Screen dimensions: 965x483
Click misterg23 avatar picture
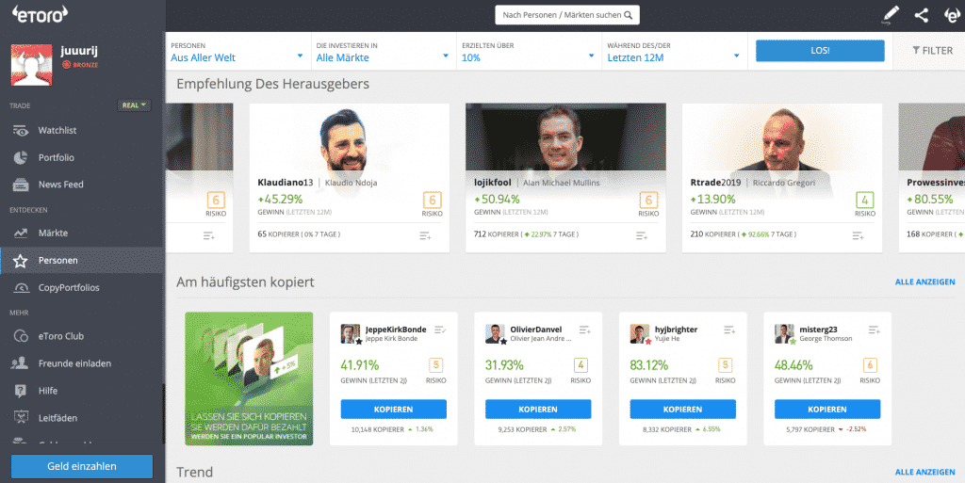click(784, 333)
